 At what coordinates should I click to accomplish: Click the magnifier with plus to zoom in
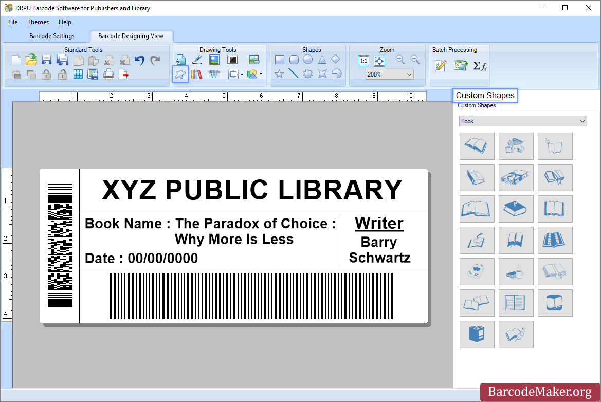pos(400,60)
